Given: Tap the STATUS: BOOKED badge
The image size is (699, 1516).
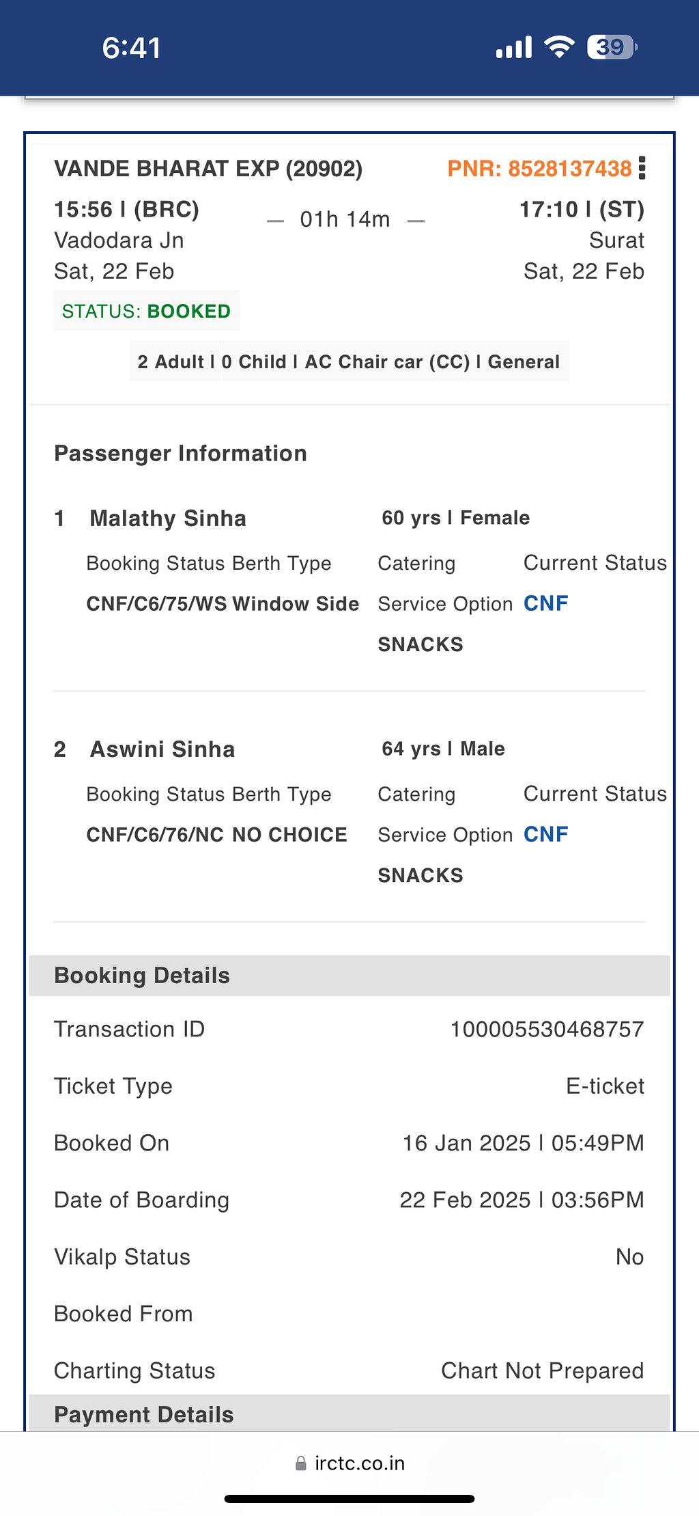Looking at the screenshot, I should 147,312.
